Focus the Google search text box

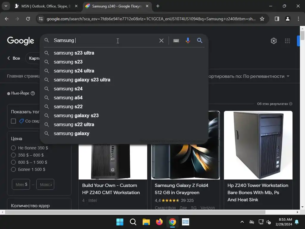click(105, 41)
